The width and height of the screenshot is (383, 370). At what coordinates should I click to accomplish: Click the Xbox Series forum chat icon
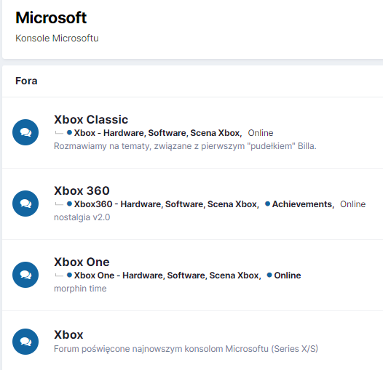tap(25, 342)
